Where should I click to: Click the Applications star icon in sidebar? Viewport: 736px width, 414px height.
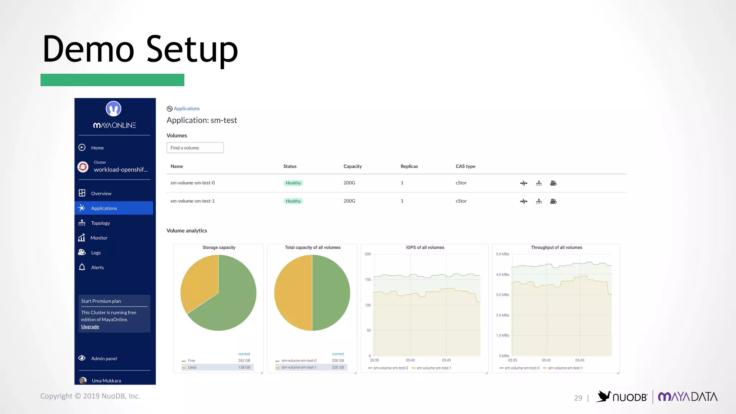82,208
